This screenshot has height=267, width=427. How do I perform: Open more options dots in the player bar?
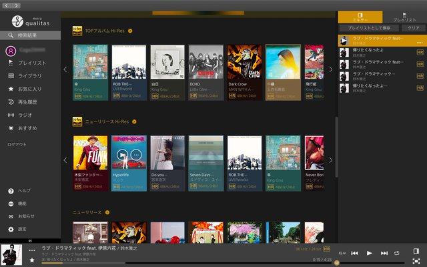[32, 250]
